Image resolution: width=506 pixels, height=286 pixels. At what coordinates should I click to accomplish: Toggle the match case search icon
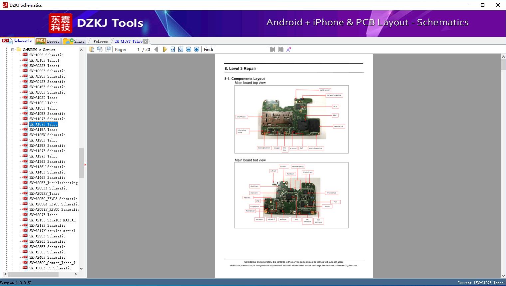coord(289,49)
